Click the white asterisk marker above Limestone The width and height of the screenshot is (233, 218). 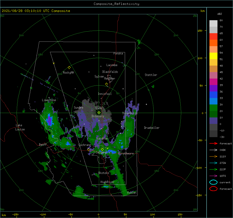49,98
